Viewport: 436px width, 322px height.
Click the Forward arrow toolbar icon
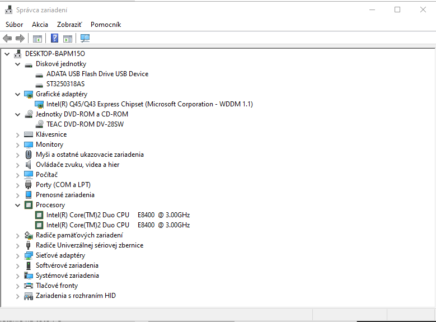point(20,39)
